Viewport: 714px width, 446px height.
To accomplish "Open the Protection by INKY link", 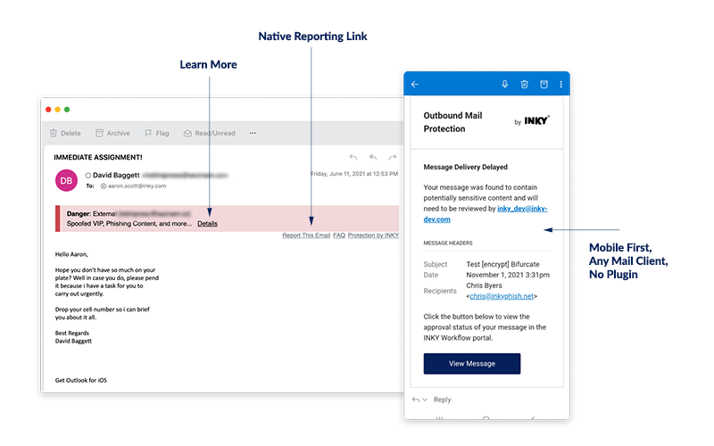I will pos(373,235).
